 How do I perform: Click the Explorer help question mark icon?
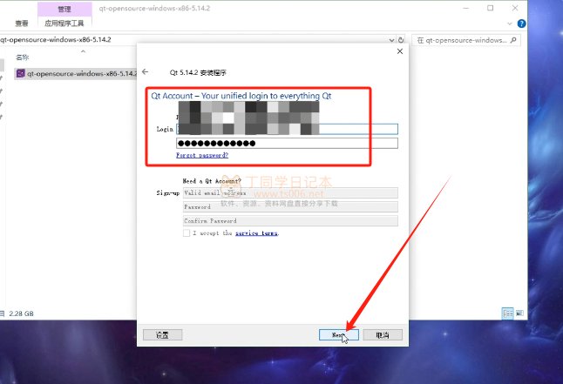pyautogui.click(x=520, y=24)
